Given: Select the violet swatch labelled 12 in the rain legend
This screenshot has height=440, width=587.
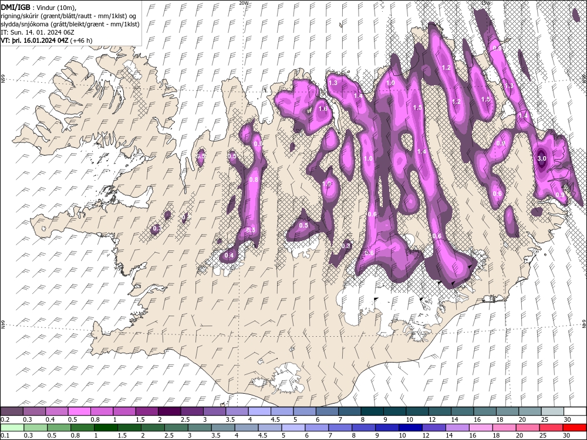Looking at the screenshot, I should [x=434, y=427].
